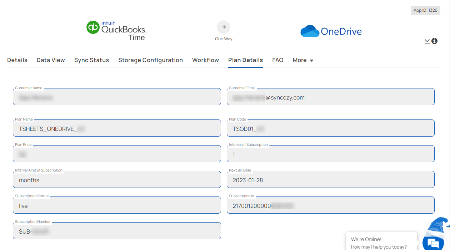Click the QuickBooks Time logo
Viewport: 450px width, 250px height.
116,31
